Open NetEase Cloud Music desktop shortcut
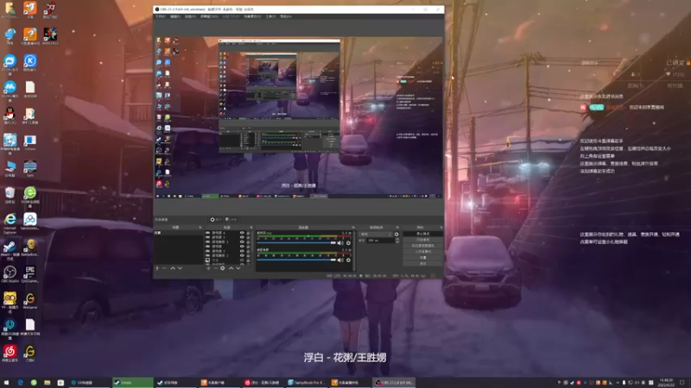The height and width of the screenshot is (388, 691). point(10,354)
